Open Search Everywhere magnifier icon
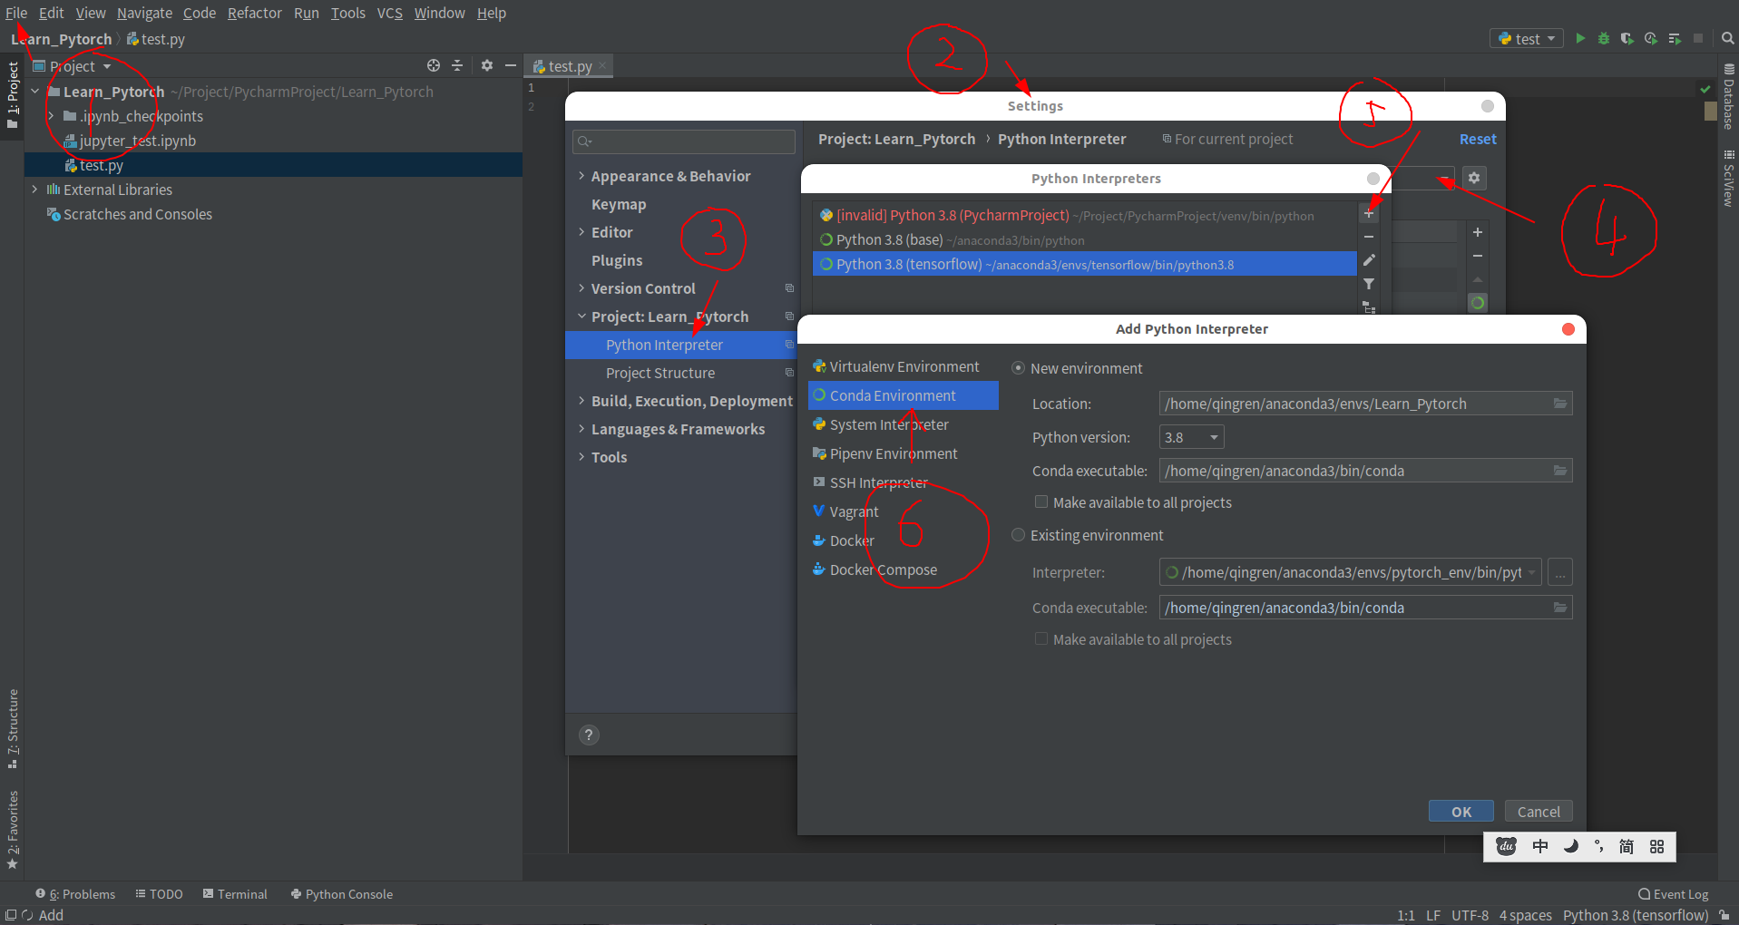Screen dimensions: 1739x925 point(1727,39)
